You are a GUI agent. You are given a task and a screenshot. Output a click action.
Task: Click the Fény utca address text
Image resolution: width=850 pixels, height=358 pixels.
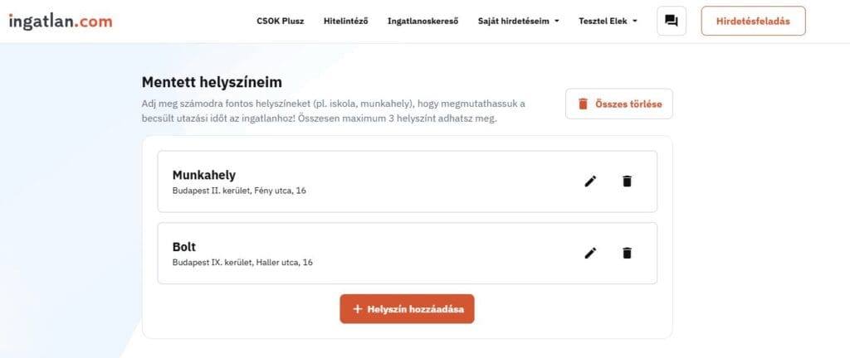(x=239, y=191)
